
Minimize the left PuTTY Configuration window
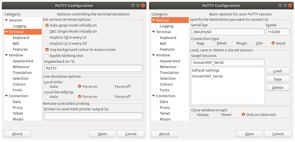tap(133, 6)
